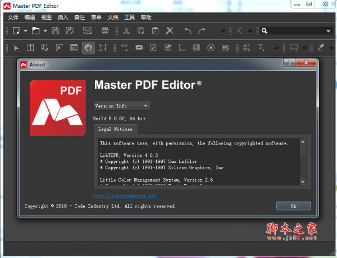
Task: Click the Paste clipboard icon
Action: (155, 31)
